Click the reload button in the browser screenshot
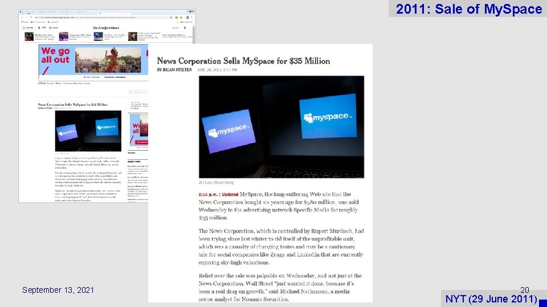 [31, 18]
